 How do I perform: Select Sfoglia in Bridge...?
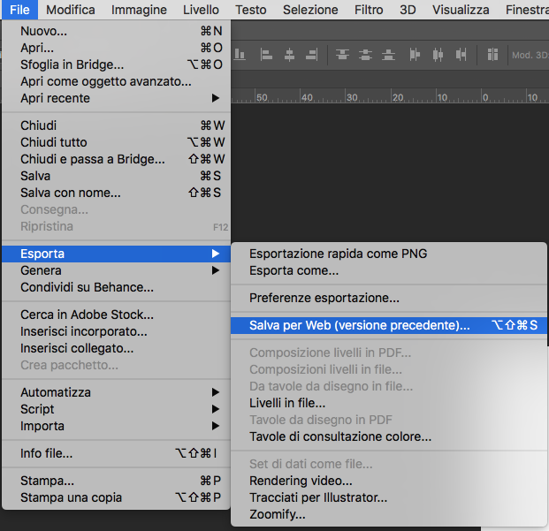116,64
